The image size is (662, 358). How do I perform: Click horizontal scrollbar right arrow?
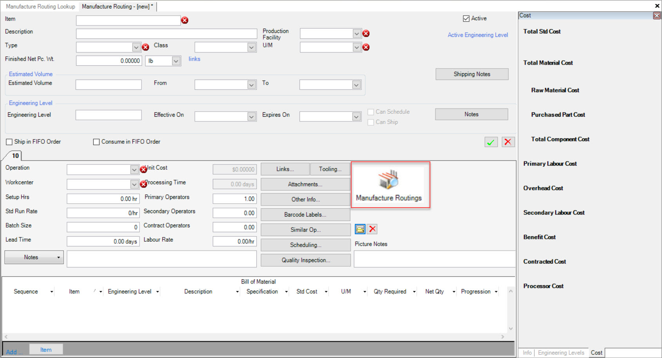[502, 337]
